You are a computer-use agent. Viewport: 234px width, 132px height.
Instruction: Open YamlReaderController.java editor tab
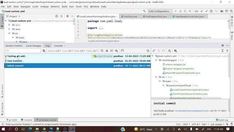pyautogui.click(x=189, y=16)
